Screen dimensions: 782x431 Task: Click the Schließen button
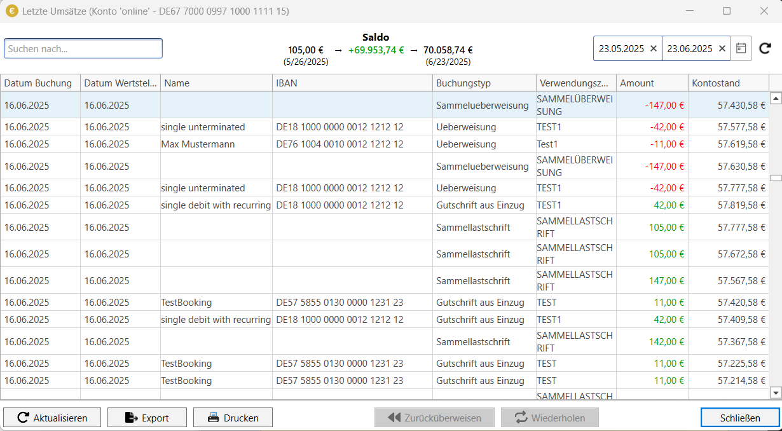(x=740, y=418)
